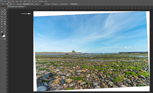Screen dimensions: 153x93
Task: Open the View menu
Action: pyautogui.click(x=36, y=1)
